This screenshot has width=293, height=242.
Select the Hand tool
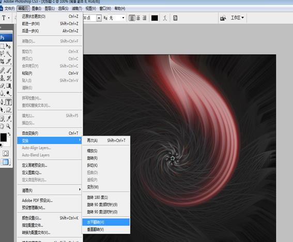pos(2,126)
